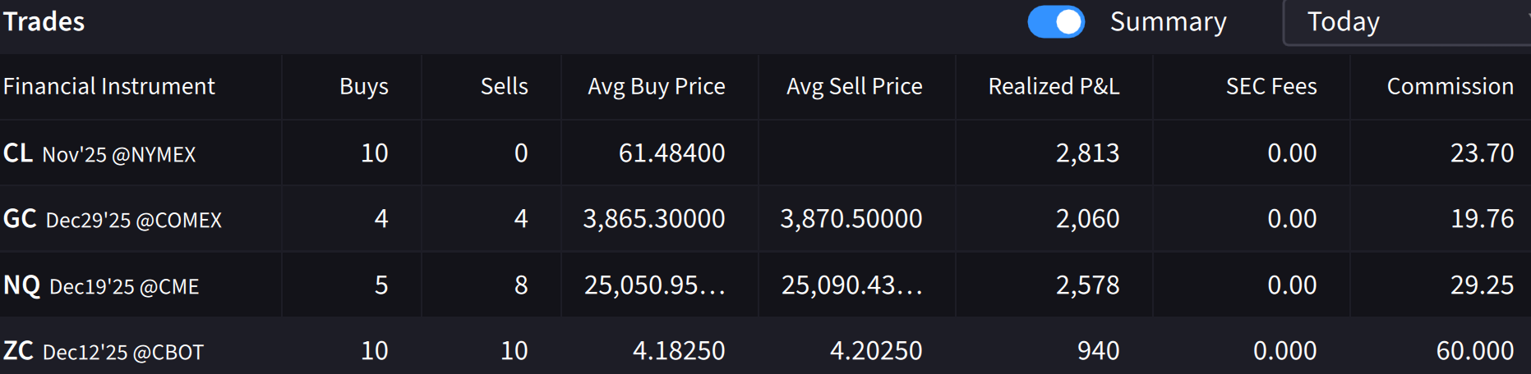Screen dimensions: 1531x374
Task: Select the ZC Dec12'25 @CBOT row
Action: tap(104, 351)
